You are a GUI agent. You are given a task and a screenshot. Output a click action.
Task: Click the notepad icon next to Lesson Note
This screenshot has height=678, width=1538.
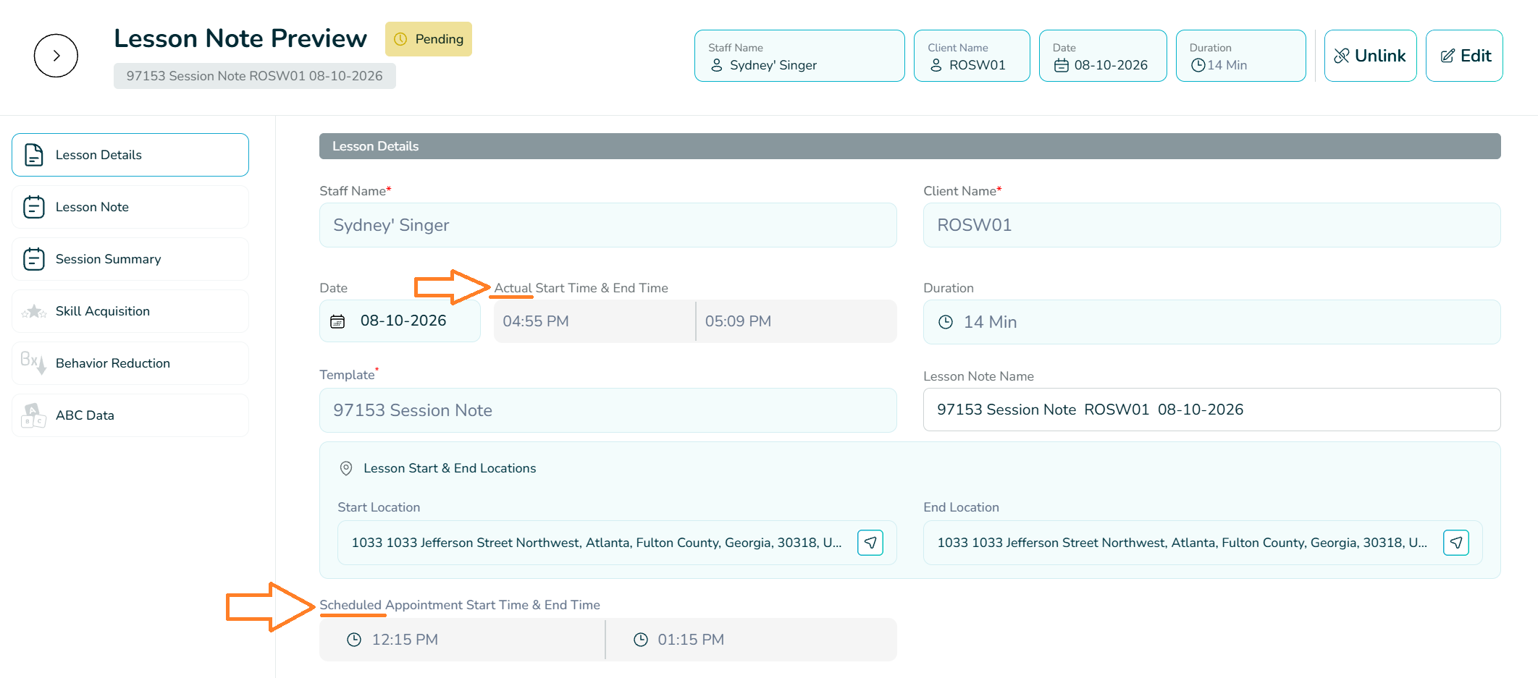pos(34,207)
